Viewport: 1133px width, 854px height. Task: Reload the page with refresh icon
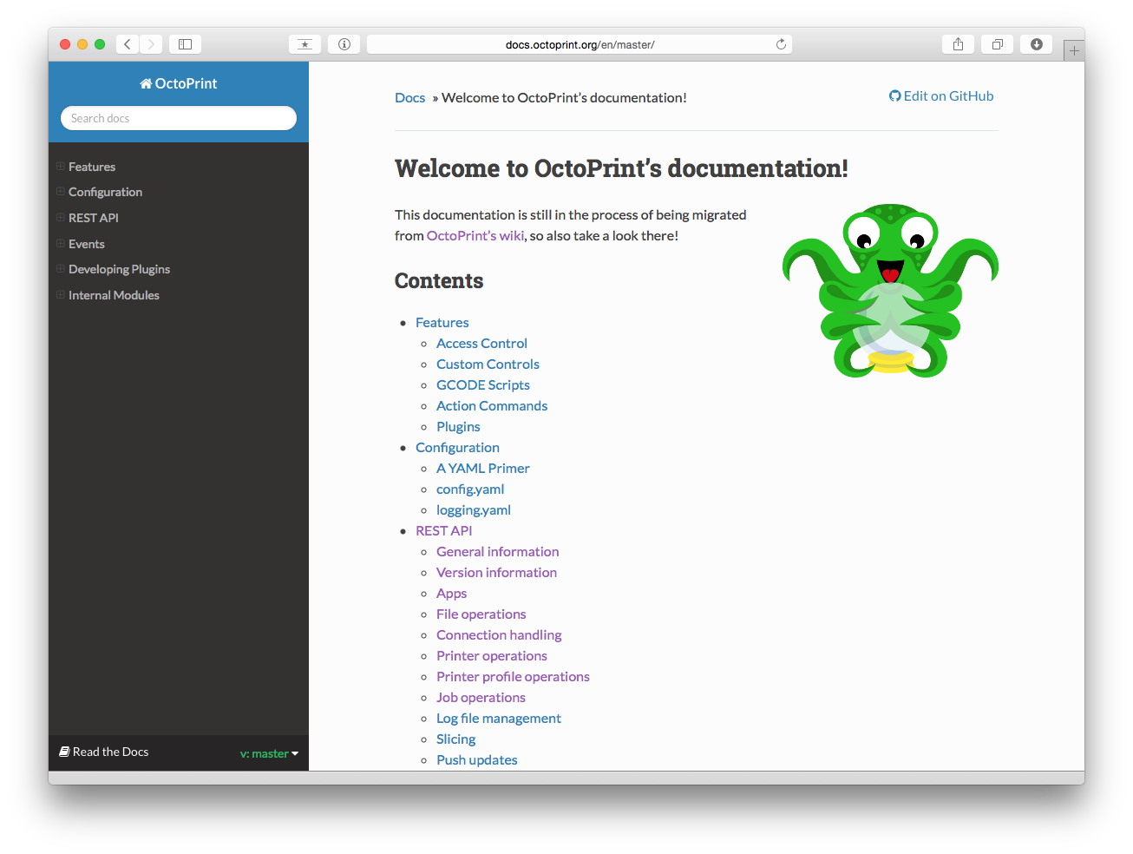tap(781, 44)
